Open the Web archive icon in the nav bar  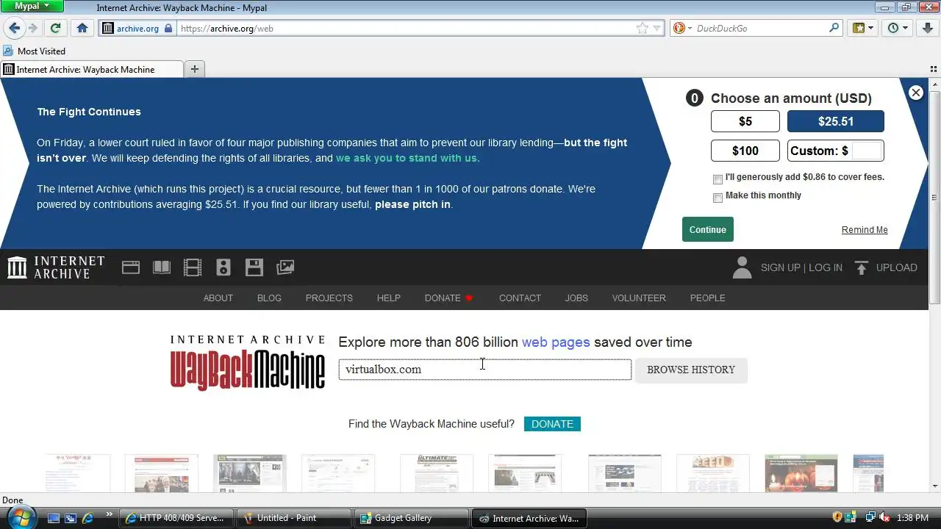(131, 267)
